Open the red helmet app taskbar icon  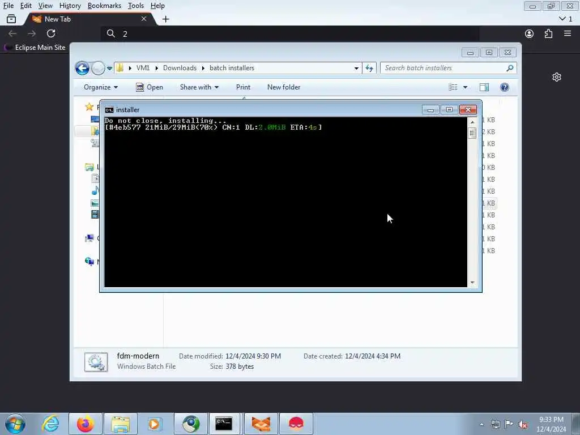(296, 424)
